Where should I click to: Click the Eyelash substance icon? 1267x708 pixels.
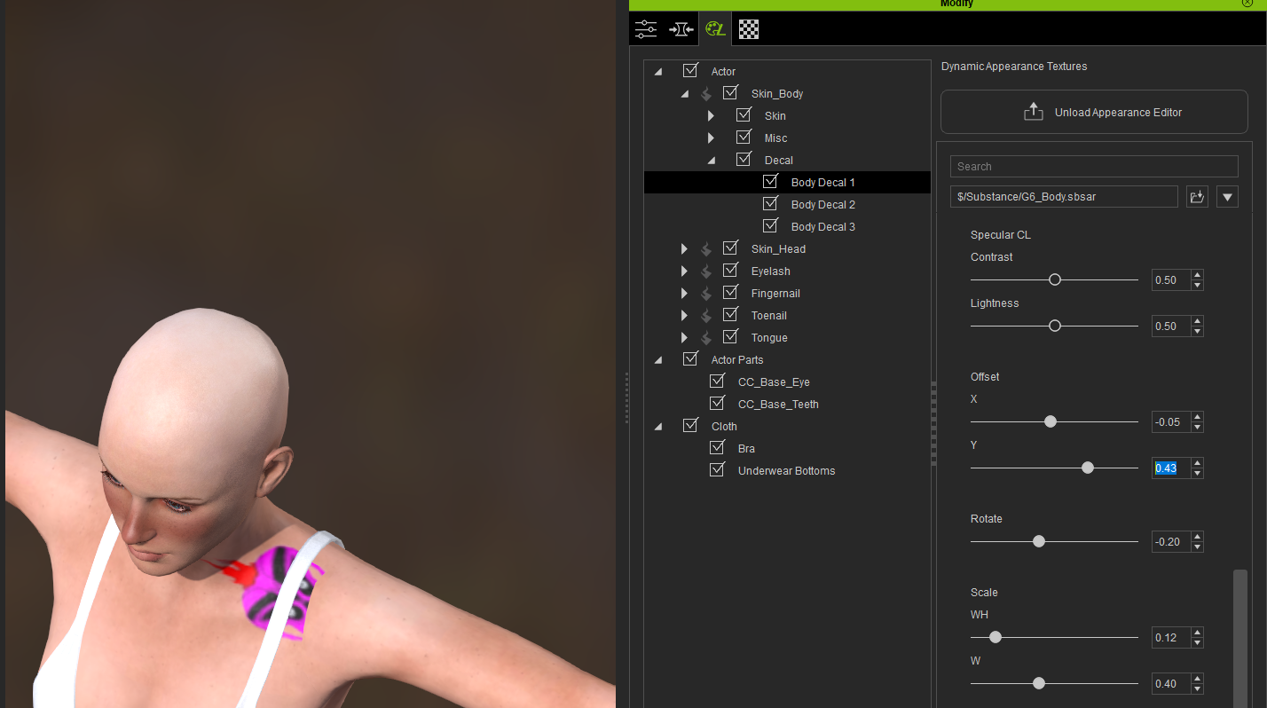tap(706, 271)
